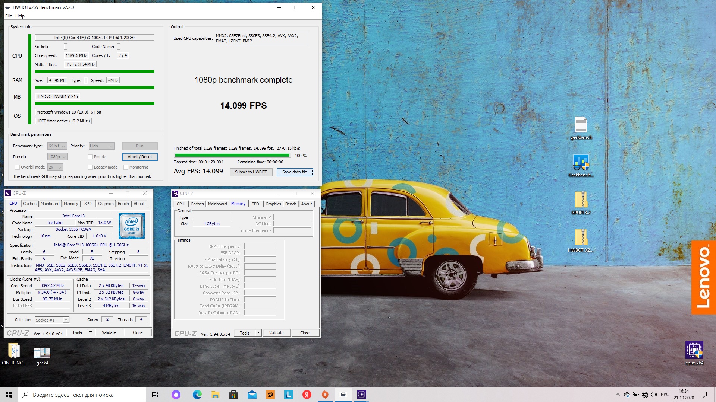Click Validate in left CPU-Z window

click(109, 332)
